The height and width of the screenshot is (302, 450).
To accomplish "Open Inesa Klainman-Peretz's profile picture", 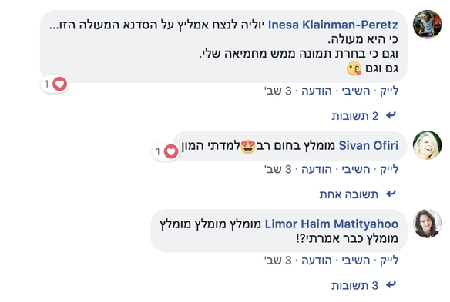I will click(427, 25).
